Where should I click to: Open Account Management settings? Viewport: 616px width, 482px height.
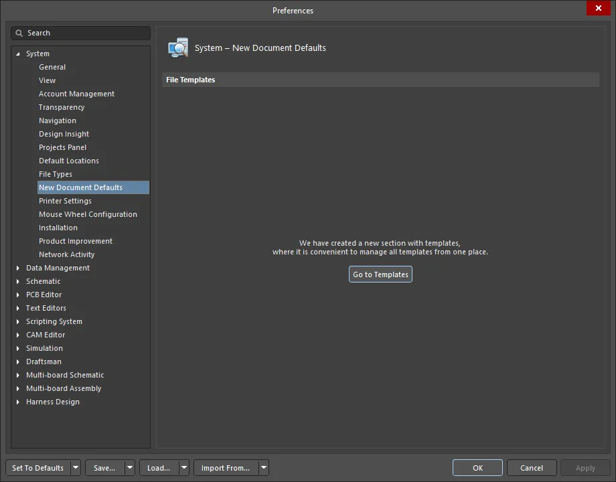pos(76,94)
